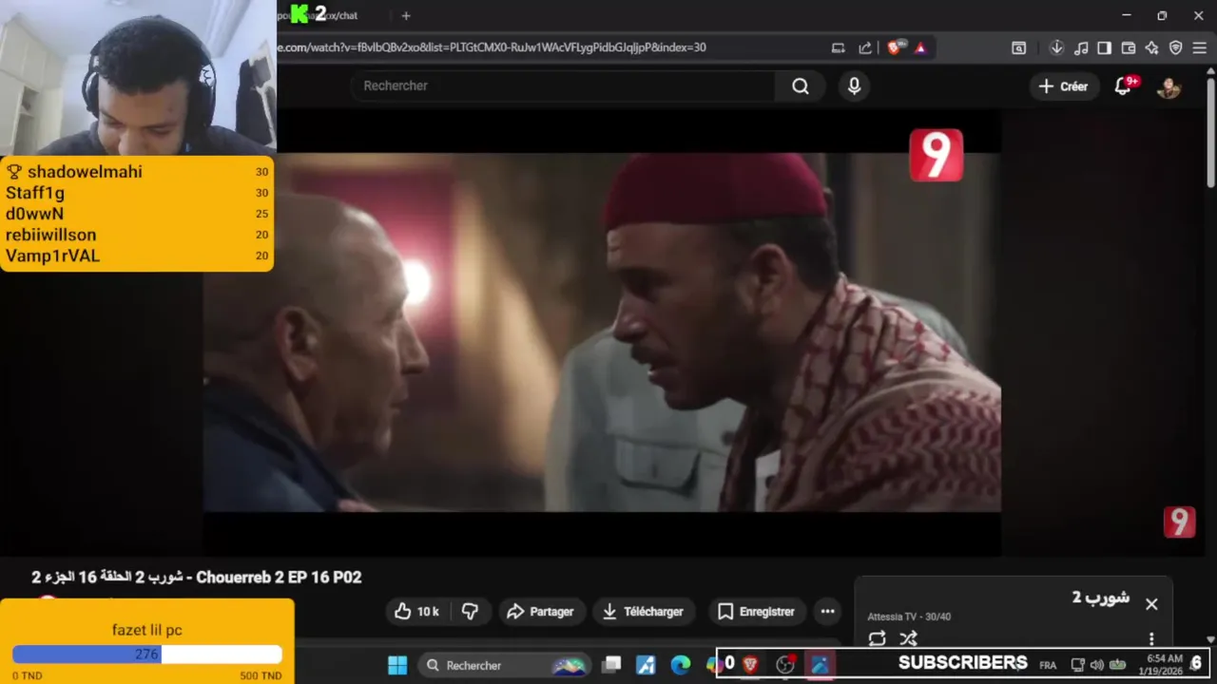Click the system tray network icon

point(1077,665)
